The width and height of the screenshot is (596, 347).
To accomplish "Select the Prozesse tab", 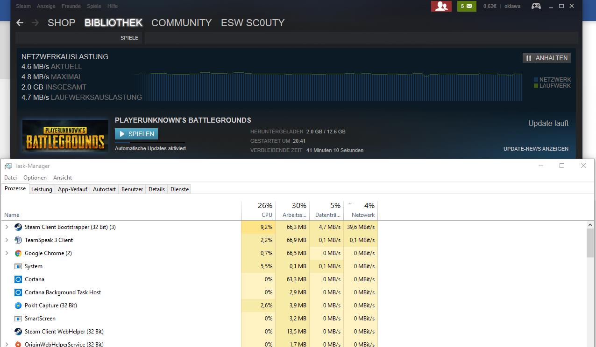I will (x=15, y=188).
